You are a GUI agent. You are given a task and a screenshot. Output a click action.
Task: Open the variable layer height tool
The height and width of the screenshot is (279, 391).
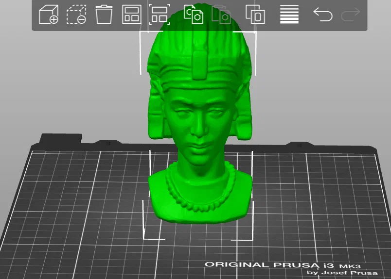pyautogui.click(x=289, y=15)
